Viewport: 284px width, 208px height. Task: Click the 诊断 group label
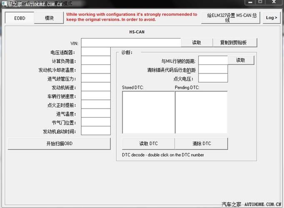click(x=127, y=52)
